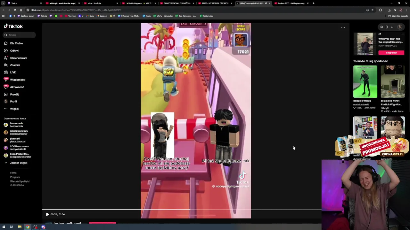Open 'dalej nie wierzę' green-screen video
Screen dimensions: 410x230
[x=365, y=81]
